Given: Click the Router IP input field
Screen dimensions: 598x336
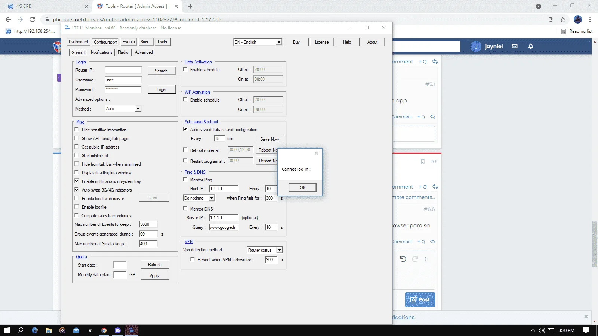Looking at the screenshot, I should click(123, 70).
